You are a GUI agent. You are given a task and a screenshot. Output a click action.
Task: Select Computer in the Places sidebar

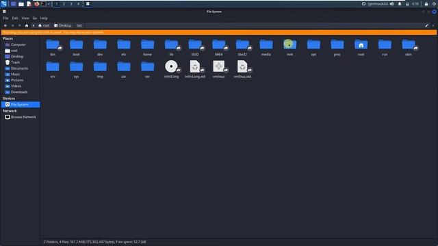click(18, 44)
